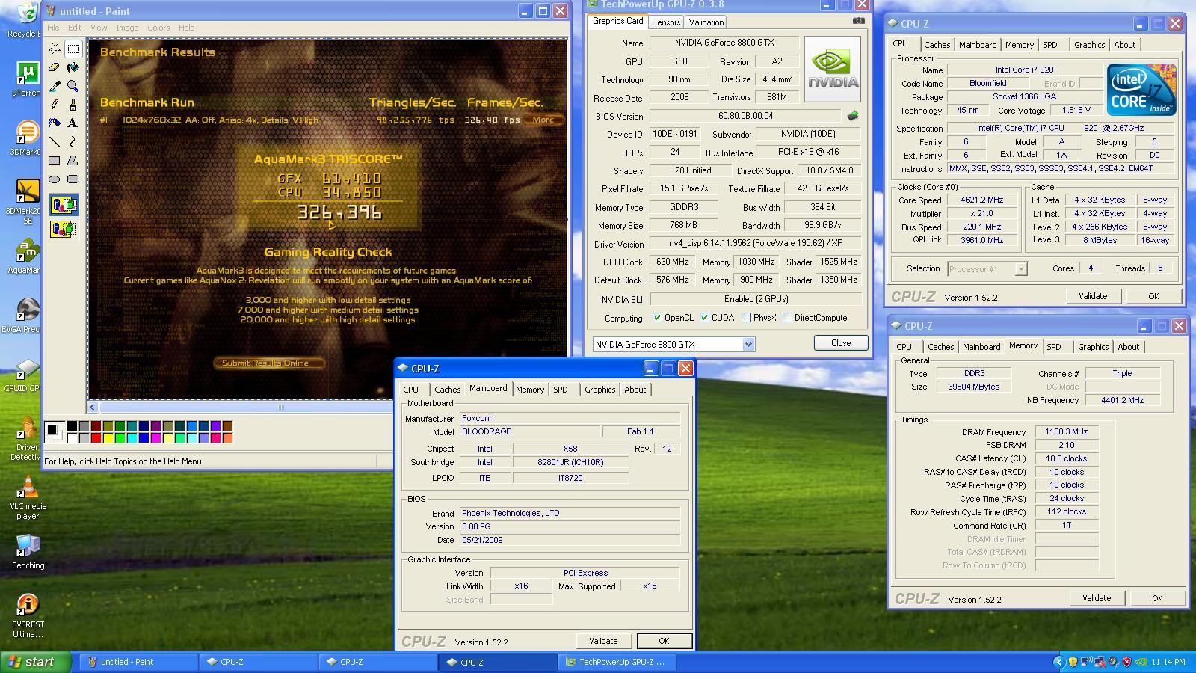Select the rectangular Select tool in Paint
The width and height of the screenshot is (1196, 673).
[73, 49]
